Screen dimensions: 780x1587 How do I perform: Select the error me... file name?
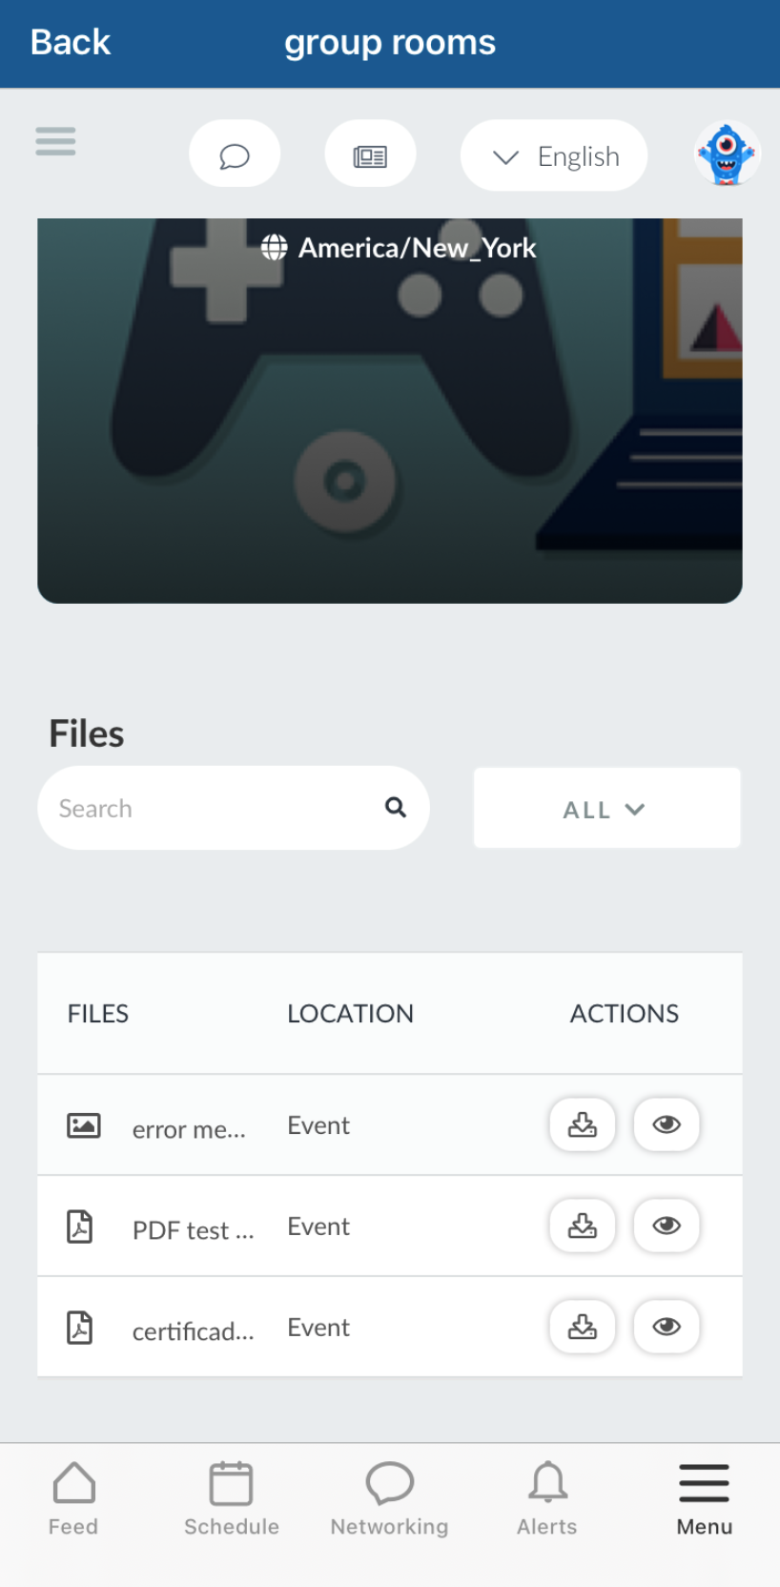tap(189, 1129)
